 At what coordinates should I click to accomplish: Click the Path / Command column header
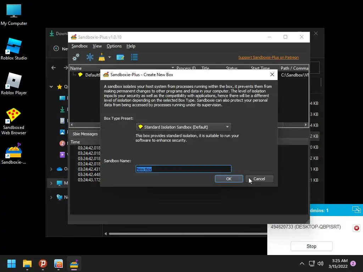(x=294, y=68)
